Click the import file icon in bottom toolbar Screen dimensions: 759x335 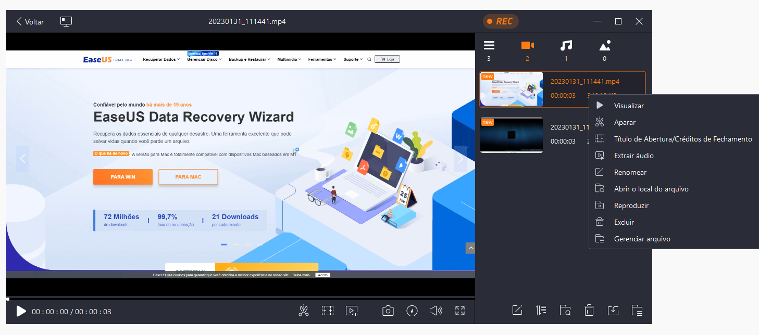pos(613,311)
